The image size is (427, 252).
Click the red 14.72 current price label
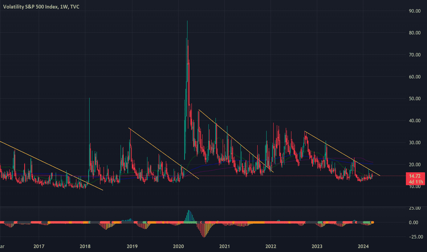[x=415, y=176]
